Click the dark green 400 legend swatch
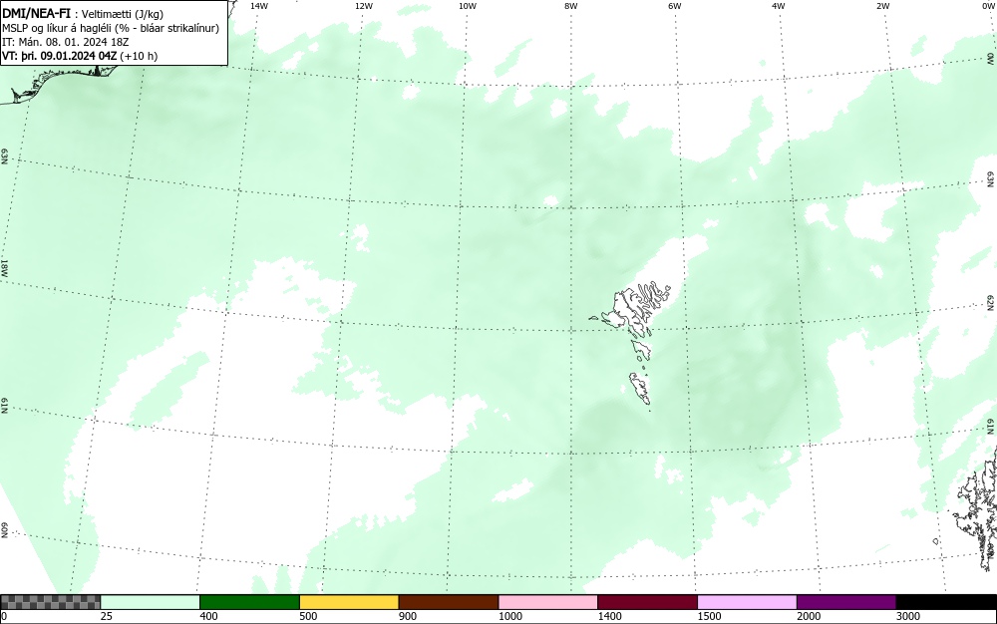The width and height of the screenshot is (997, 624). pos(249,602)
